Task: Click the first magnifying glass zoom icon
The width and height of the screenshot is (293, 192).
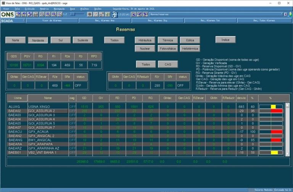Action: (x=42, y=14)
